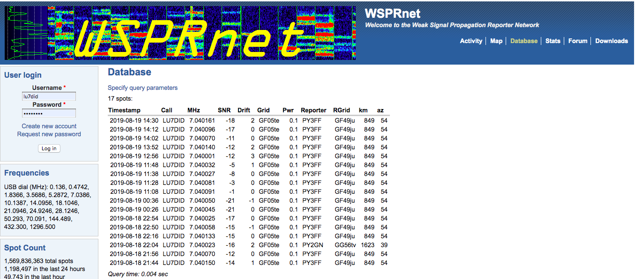Screen dimensions: 635x279
Task: Select frequency value 7.040001
Action: coord(202,156)
